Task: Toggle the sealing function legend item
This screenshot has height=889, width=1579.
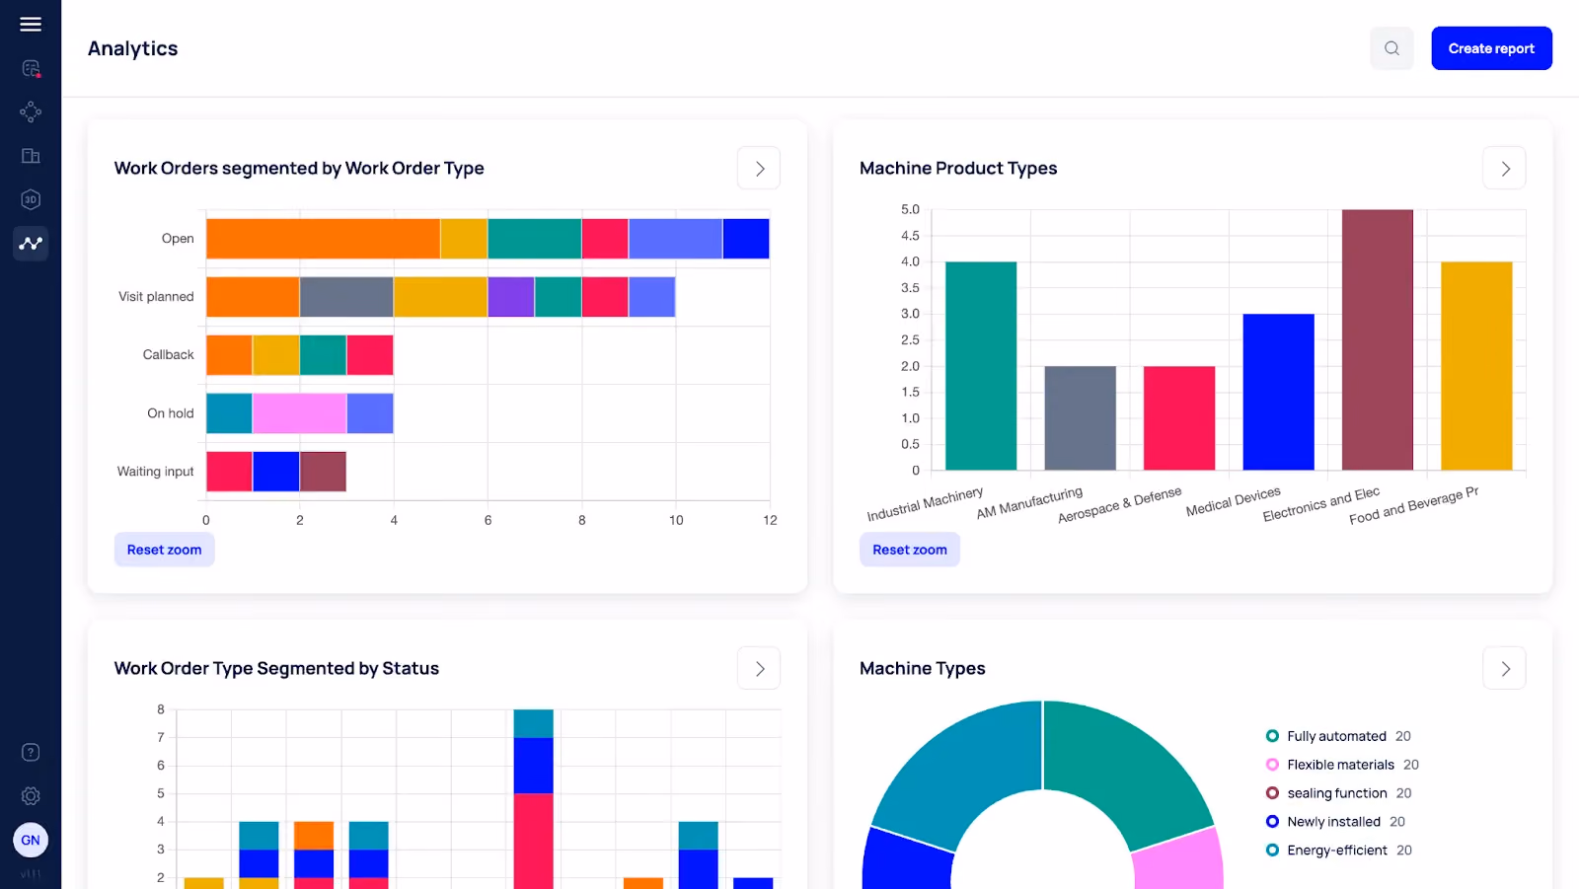Action: [x=1338, y=793]
